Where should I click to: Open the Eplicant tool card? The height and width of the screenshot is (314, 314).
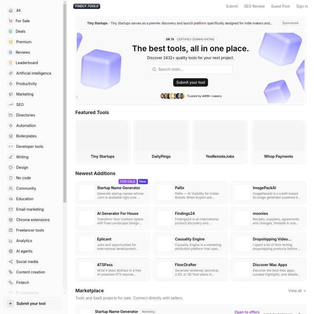coord(113,244)
